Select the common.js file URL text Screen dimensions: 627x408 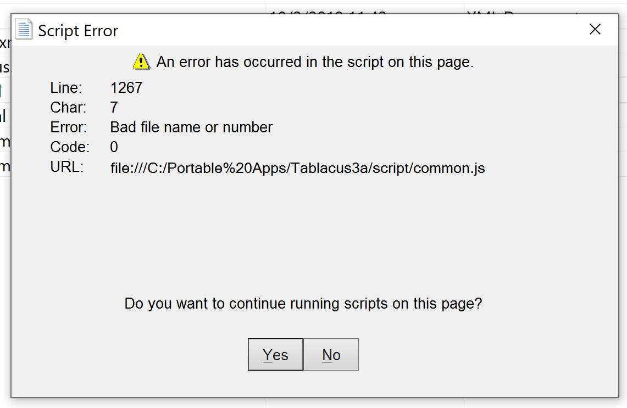pos(297,167)
